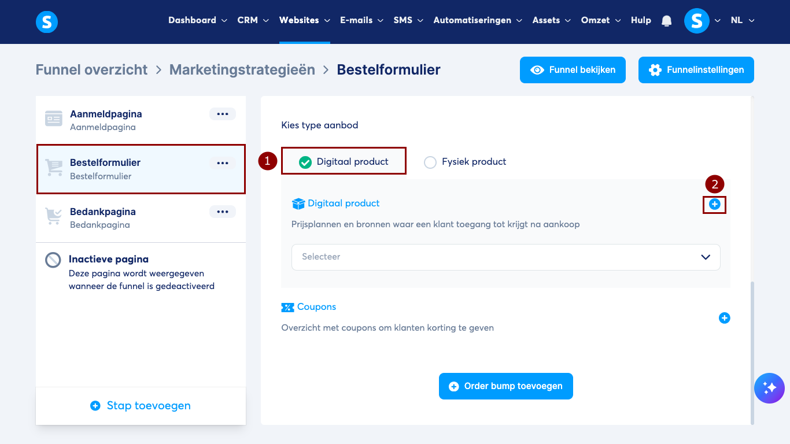This screenshot has width=790, height=444.
Task: Open the AI sparkle assistant button
Action: coord(769,388)
